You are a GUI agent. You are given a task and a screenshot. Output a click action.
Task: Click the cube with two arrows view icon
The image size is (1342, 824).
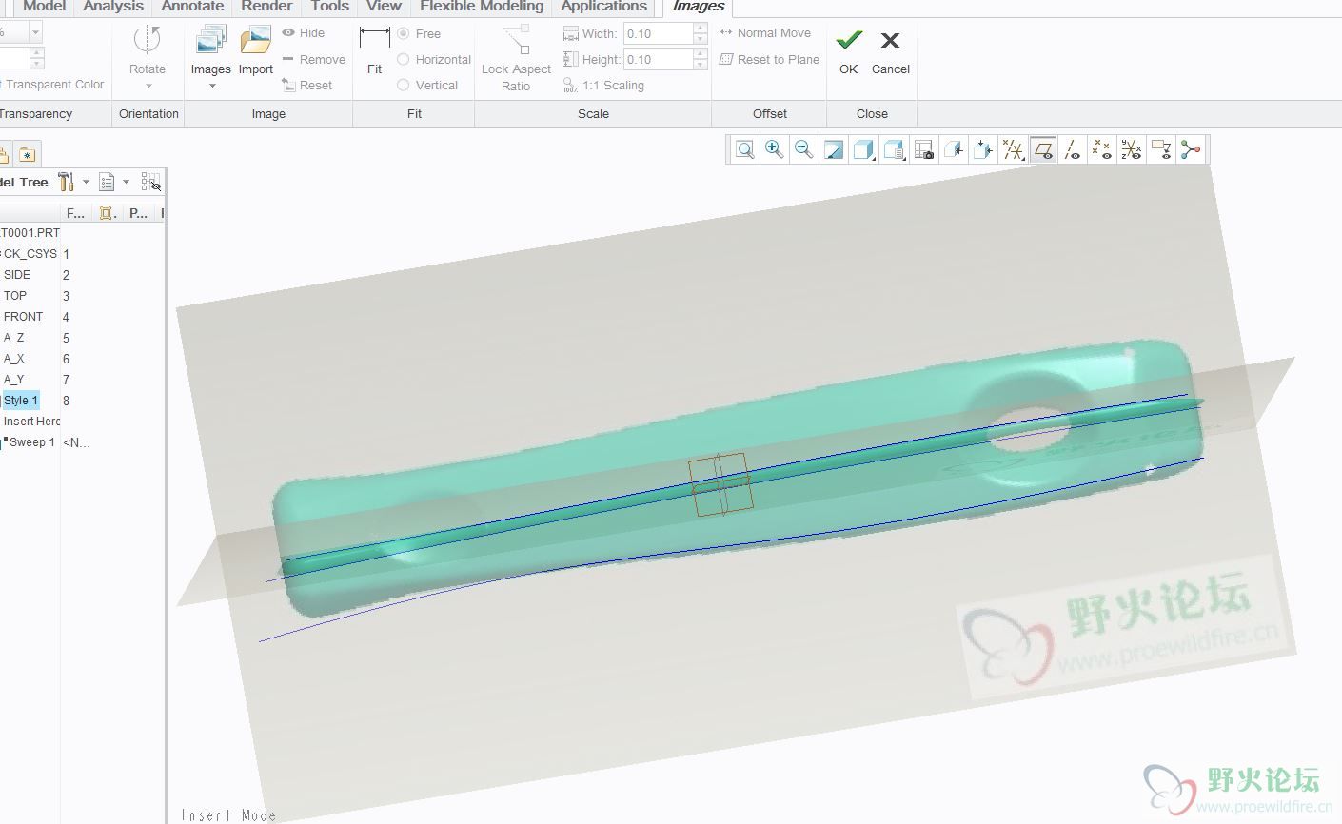983,149
